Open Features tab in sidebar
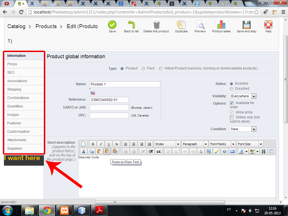This screenshot has width=288, height=216. click(24, 123)
